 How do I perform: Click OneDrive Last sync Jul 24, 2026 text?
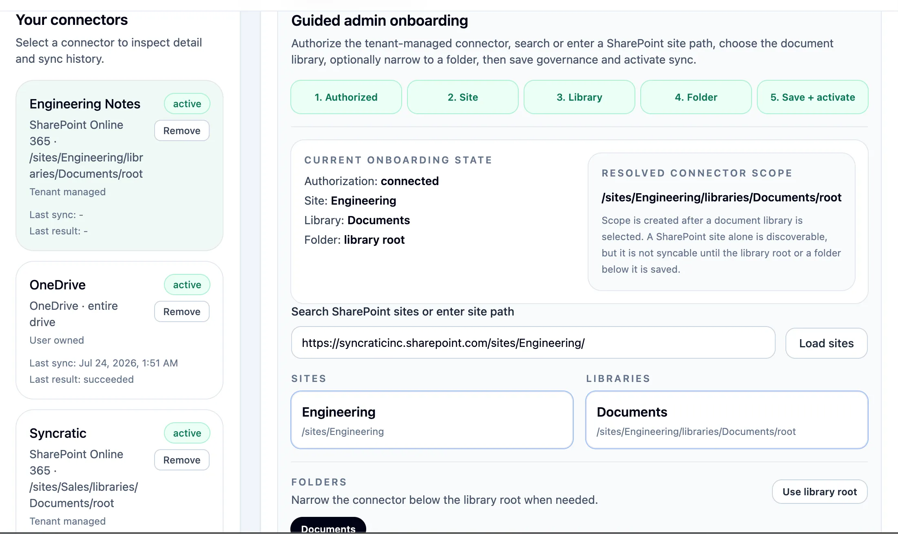[104, 363]
